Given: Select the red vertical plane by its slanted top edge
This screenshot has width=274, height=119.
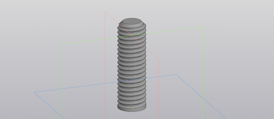Looking at the screenshot, I should [x=132, y=36].
